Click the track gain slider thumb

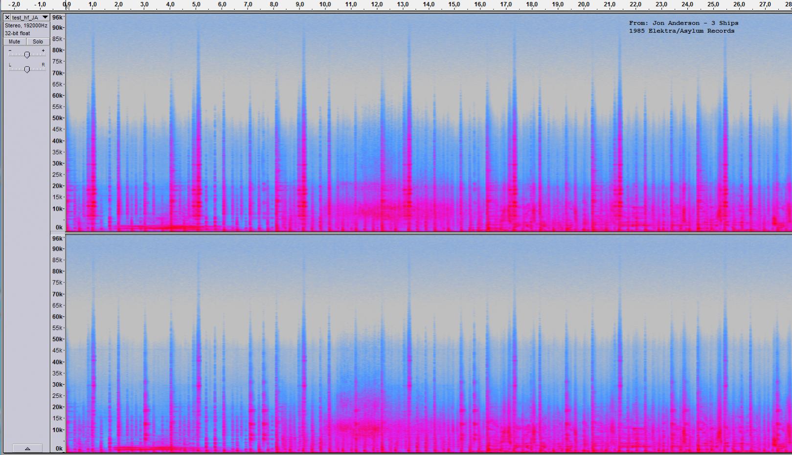pyautogui.click(x=27, y=55)
